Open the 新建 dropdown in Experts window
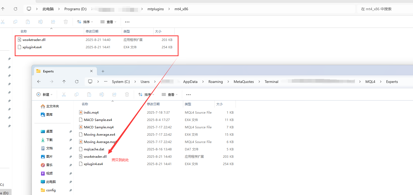Screen dimensions: 413x195 coord(45,94)
